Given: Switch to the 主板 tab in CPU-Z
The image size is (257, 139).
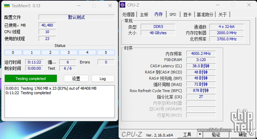Looking at the screenshot, I should [x=144, y=15].
